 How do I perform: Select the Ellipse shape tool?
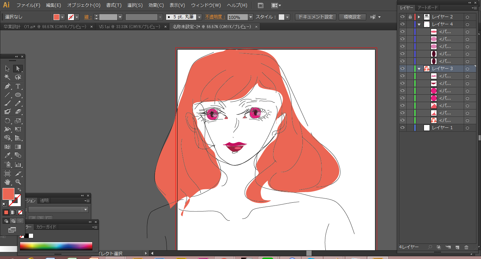pos(18,95)
